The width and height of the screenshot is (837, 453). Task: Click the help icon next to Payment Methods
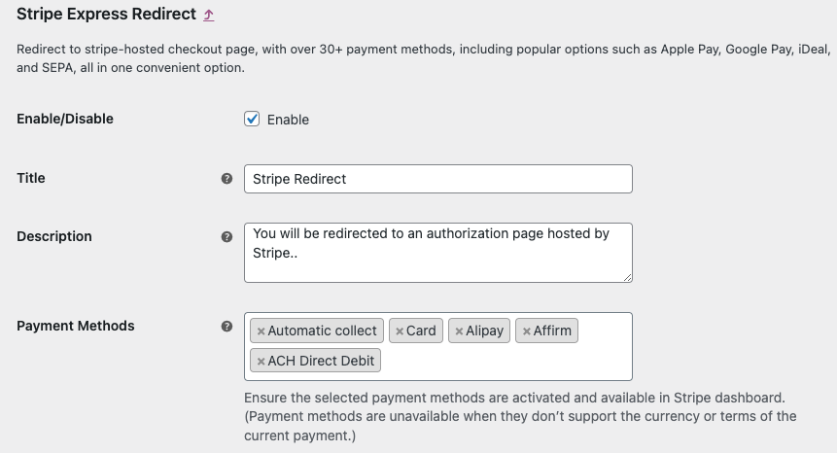click(x=227, y=327)
